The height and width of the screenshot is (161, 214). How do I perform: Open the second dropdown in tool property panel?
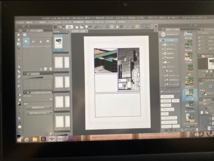click(39, 113)
